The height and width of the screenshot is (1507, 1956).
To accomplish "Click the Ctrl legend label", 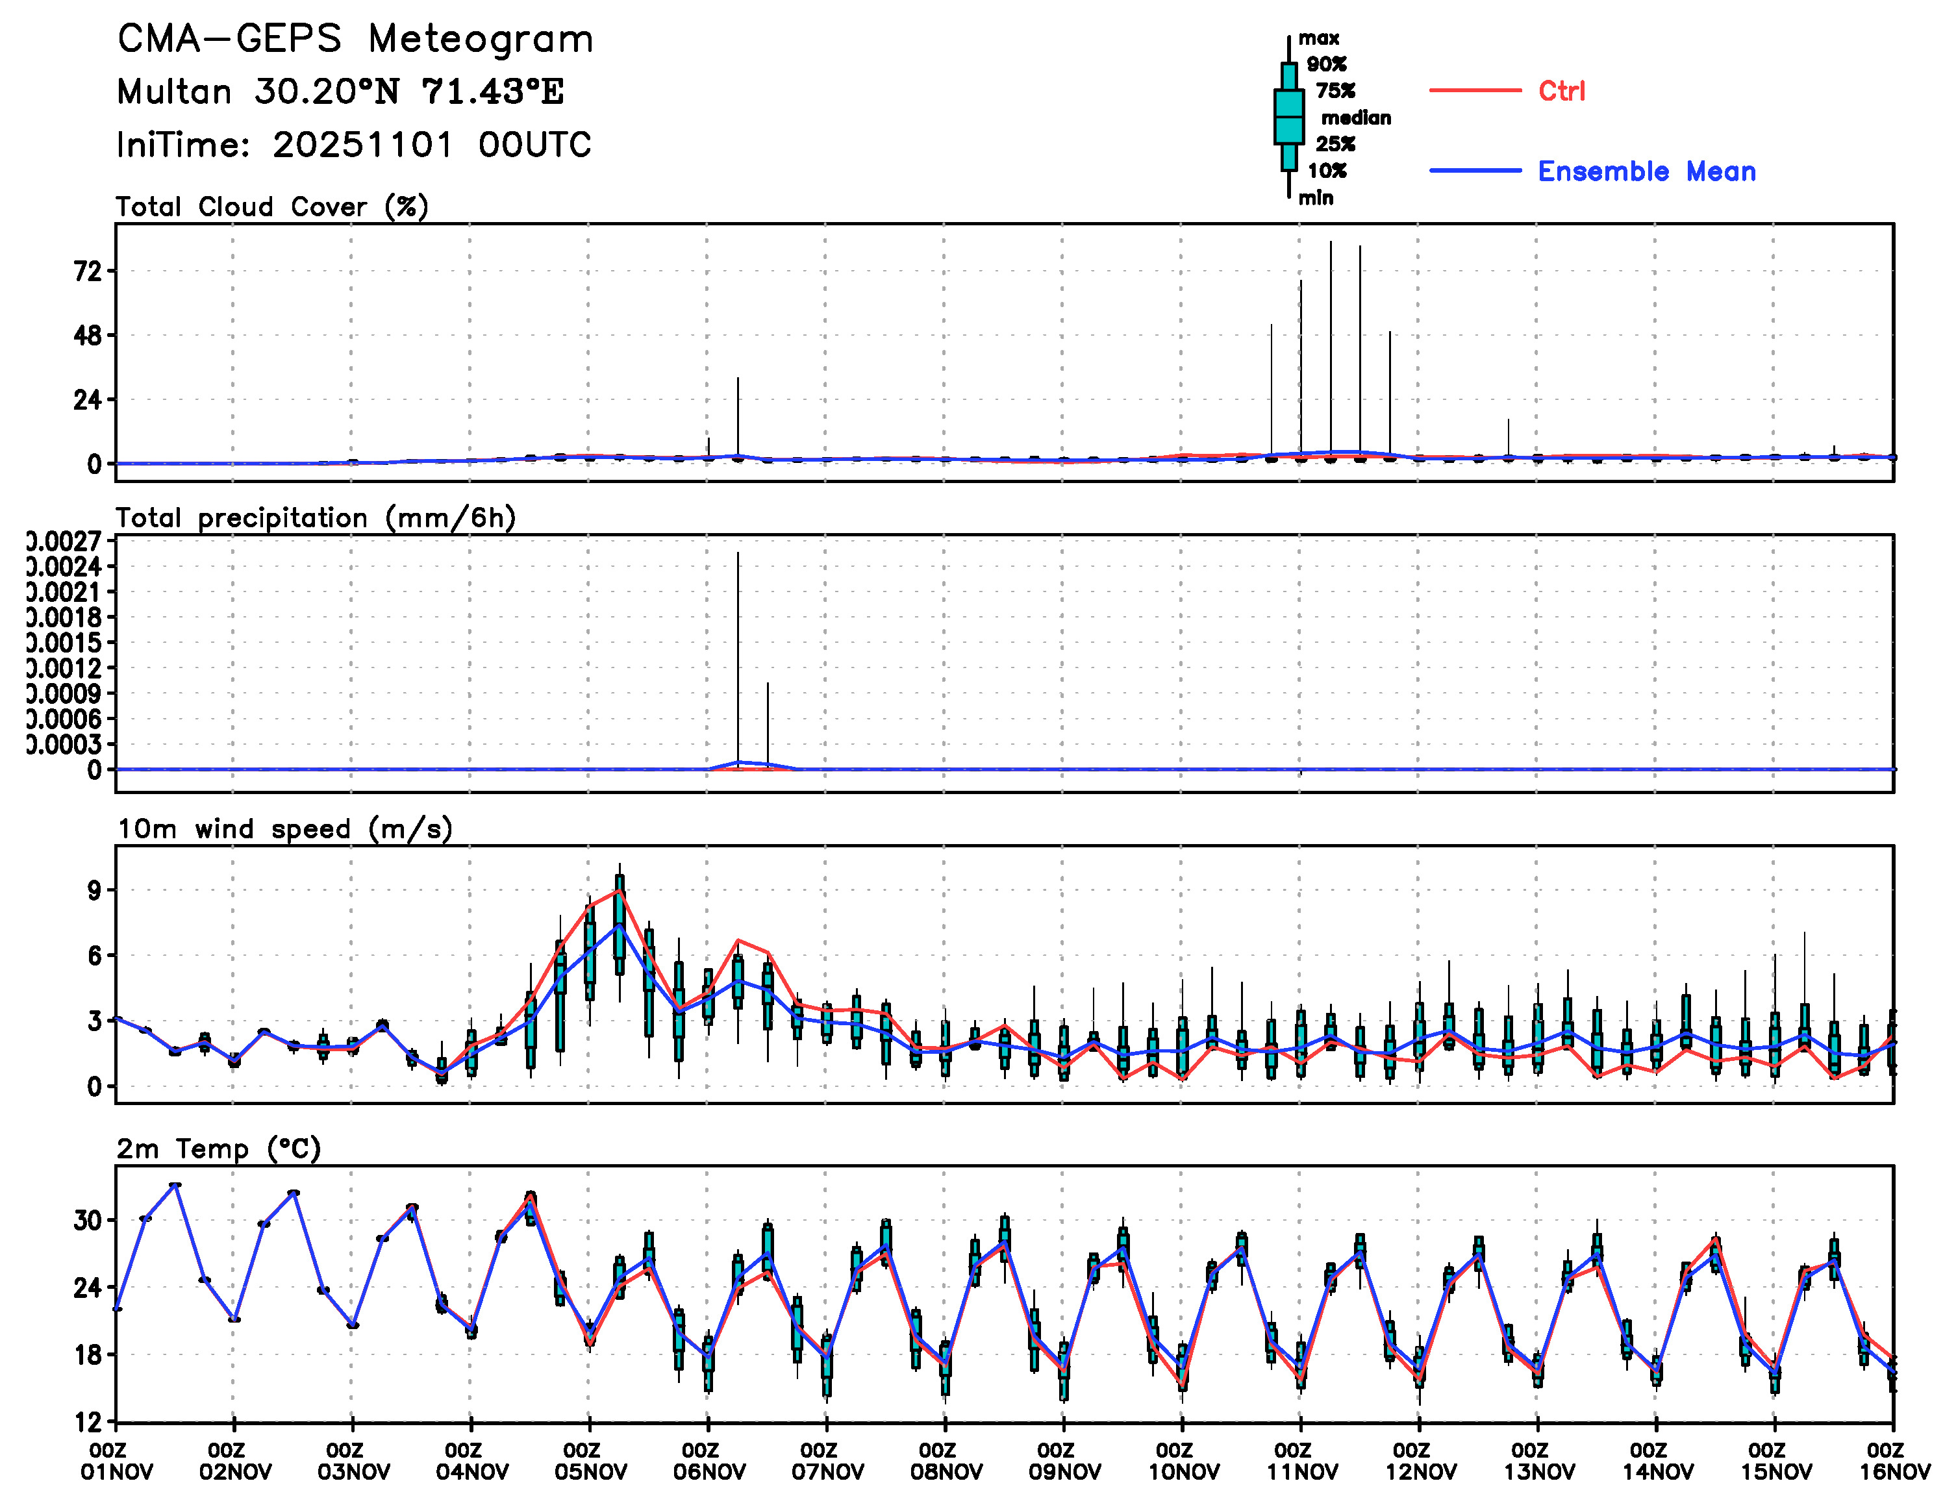I will pos(1561,90).
